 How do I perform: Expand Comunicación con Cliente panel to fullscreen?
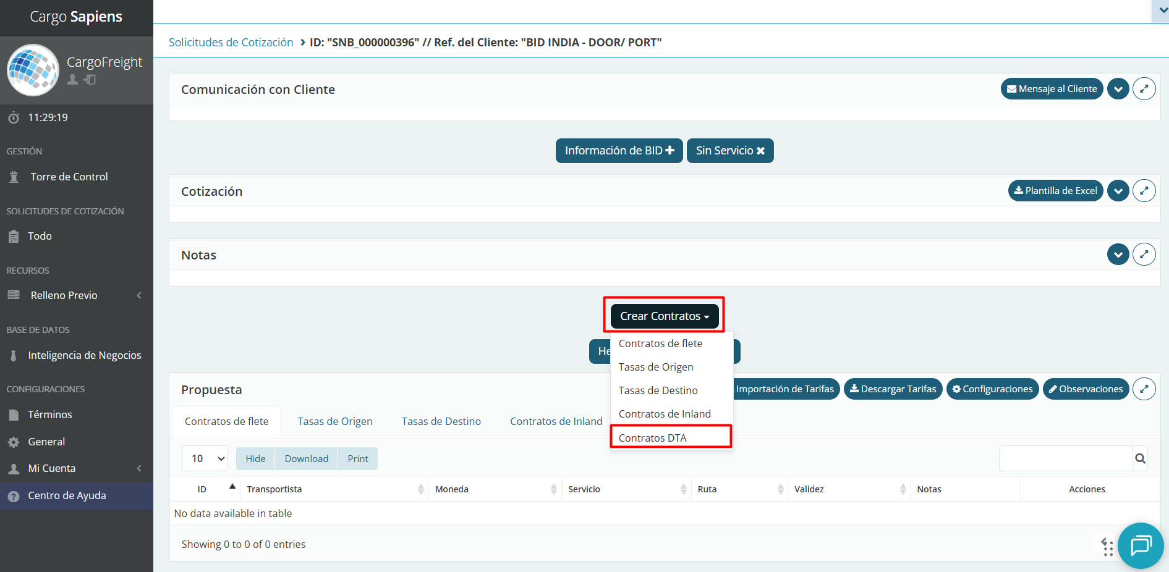click(x=1144, y=89)
